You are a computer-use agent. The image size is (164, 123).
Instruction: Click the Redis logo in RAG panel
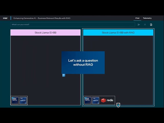[107, 100]
